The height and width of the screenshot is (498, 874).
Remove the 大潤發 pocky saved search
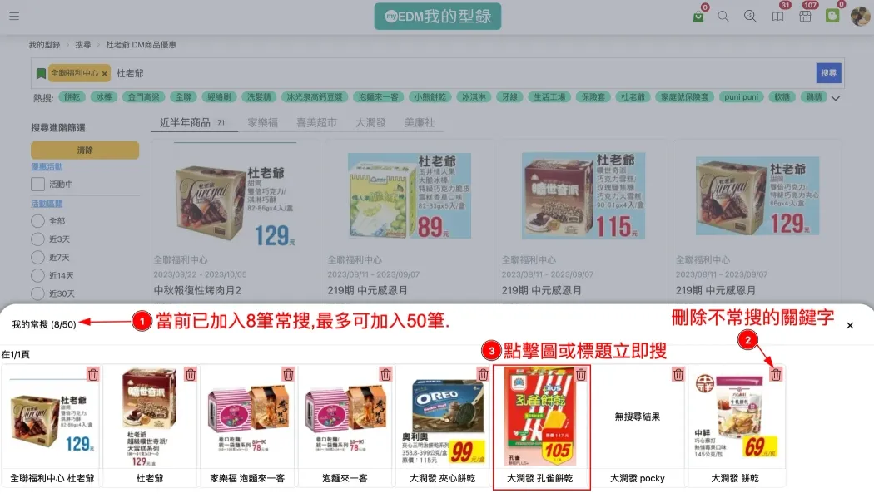[678, 374]
